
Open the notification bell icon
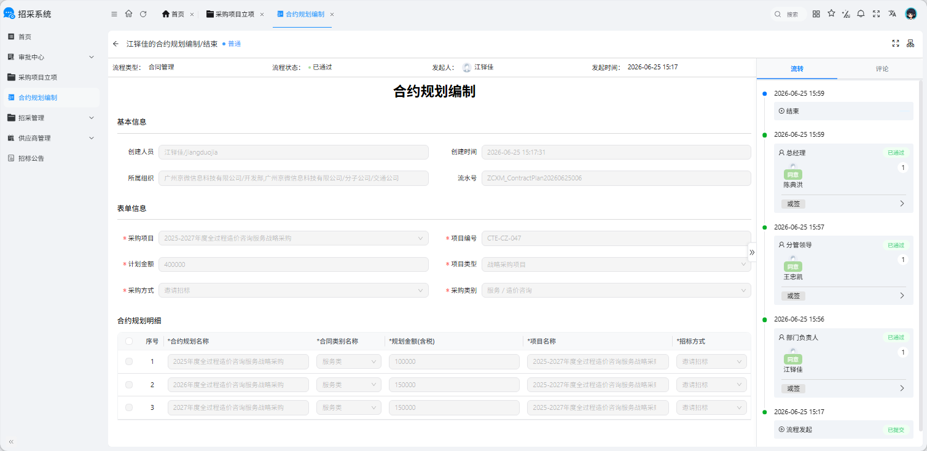pos(861,13)
